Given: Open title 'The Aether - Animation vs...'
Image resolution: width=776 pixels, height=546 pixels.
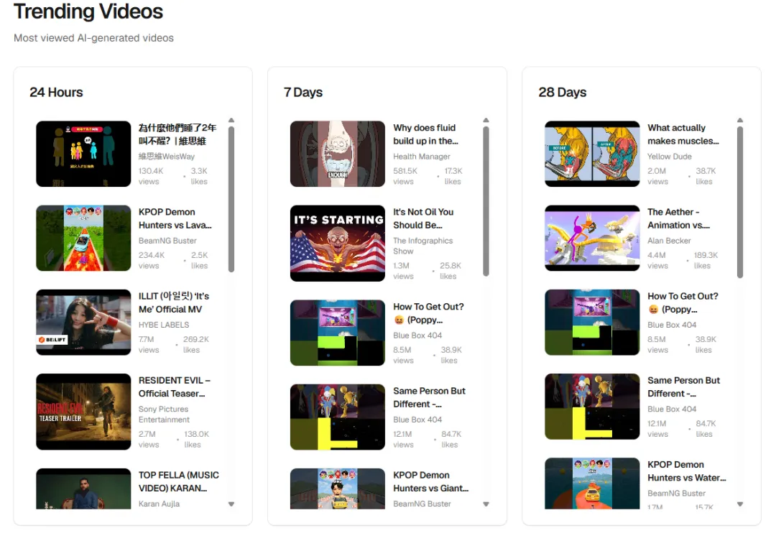Looking at the screenshot, I should pos(678,218).
